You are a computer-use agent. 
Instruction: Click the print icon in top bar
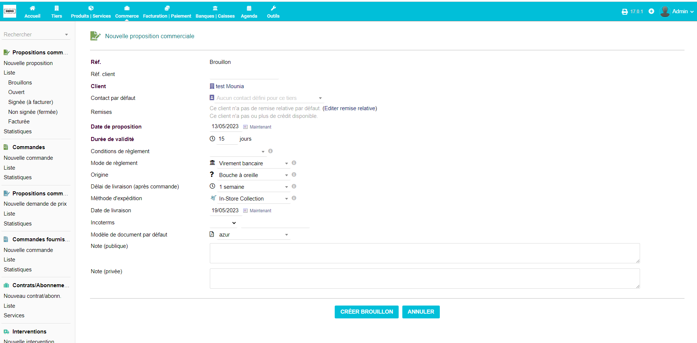624,12
